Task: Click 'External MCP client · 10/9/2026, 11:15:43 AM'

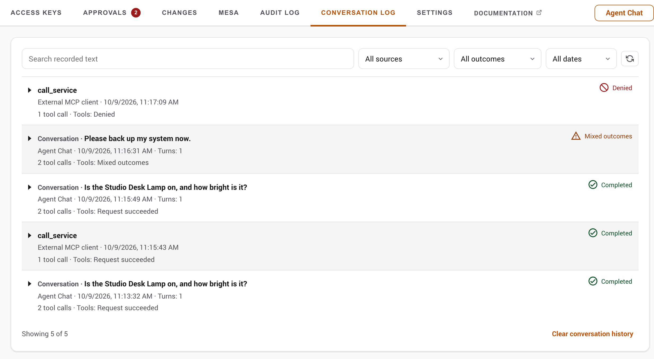Action: pos(108,247)
